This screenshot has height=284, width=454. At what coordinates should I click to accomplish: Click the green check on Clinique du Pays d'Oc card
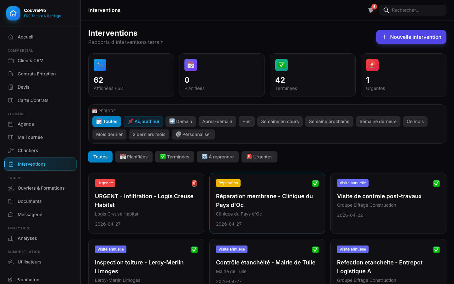tap(315, 183)
